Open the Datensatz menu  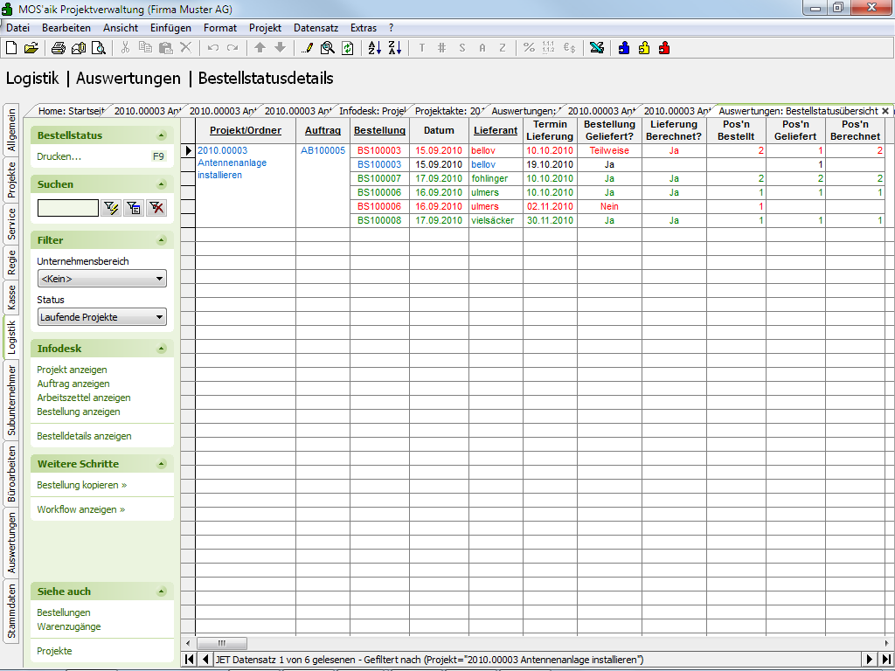(316, 28)
